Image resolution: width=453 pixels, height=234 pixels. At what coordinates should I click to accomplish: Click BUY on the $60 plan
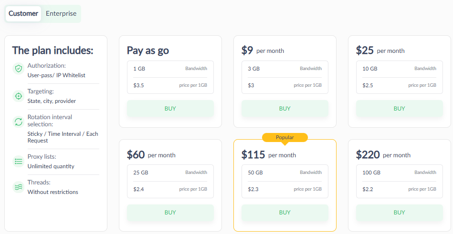(170, 213)
